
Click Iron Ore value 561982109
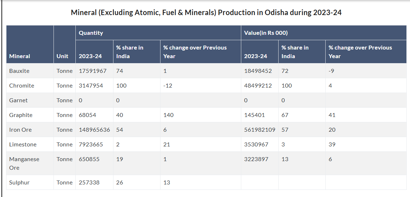(x=260, y=130)
